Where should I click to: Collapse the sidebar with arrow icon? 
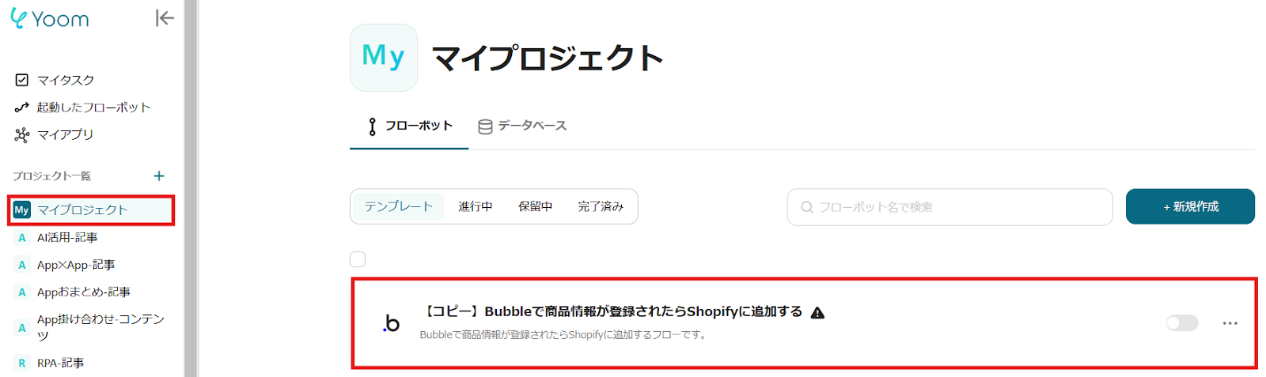coord(165,18)
